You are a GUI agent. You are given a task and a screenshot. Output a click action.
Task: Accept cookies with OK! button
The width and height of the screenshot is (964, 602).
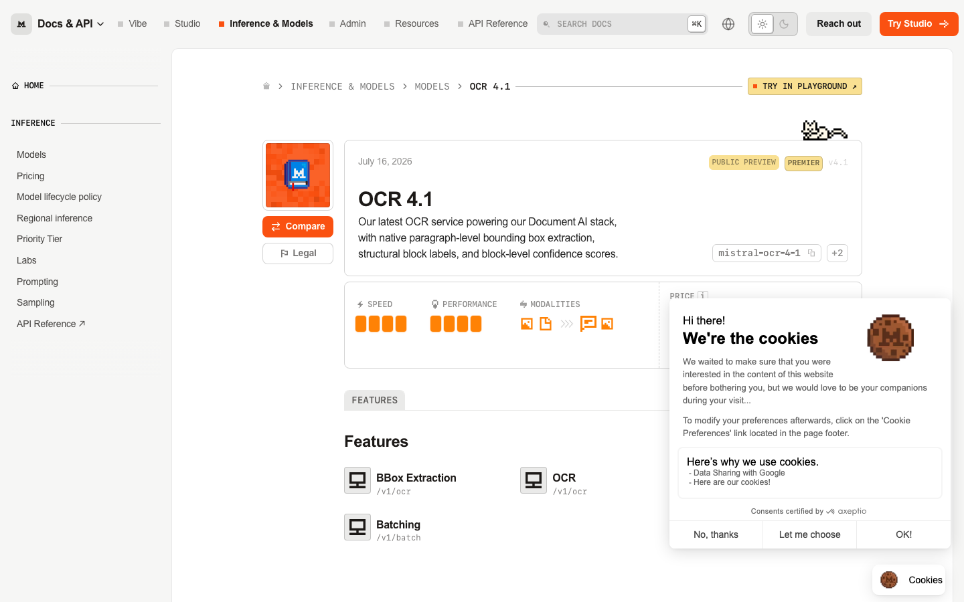point(904,534)
